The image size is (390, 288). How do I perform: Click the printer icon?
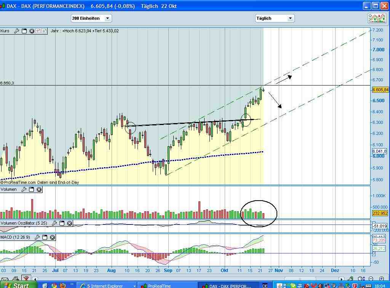pos(15,279)
